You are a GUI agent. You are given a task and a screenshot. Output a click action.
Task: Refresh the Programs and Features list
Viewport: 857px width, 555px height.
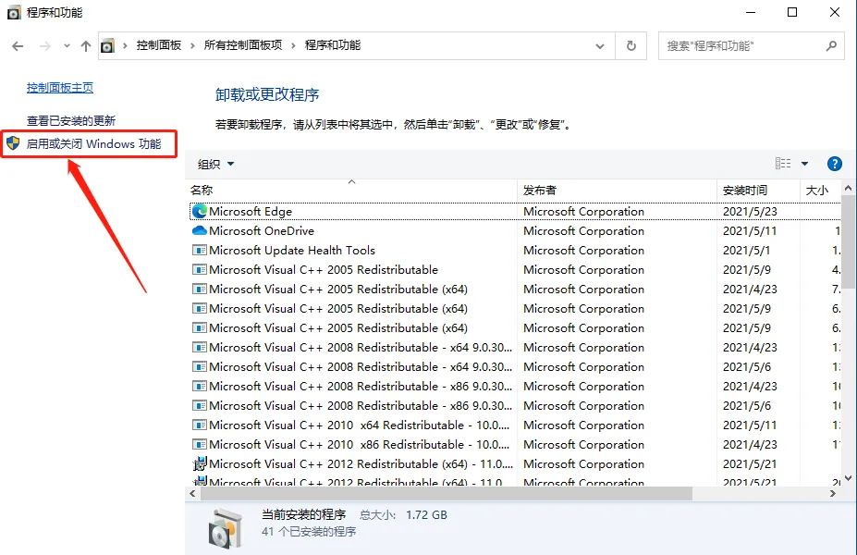(x=631, y=46)
